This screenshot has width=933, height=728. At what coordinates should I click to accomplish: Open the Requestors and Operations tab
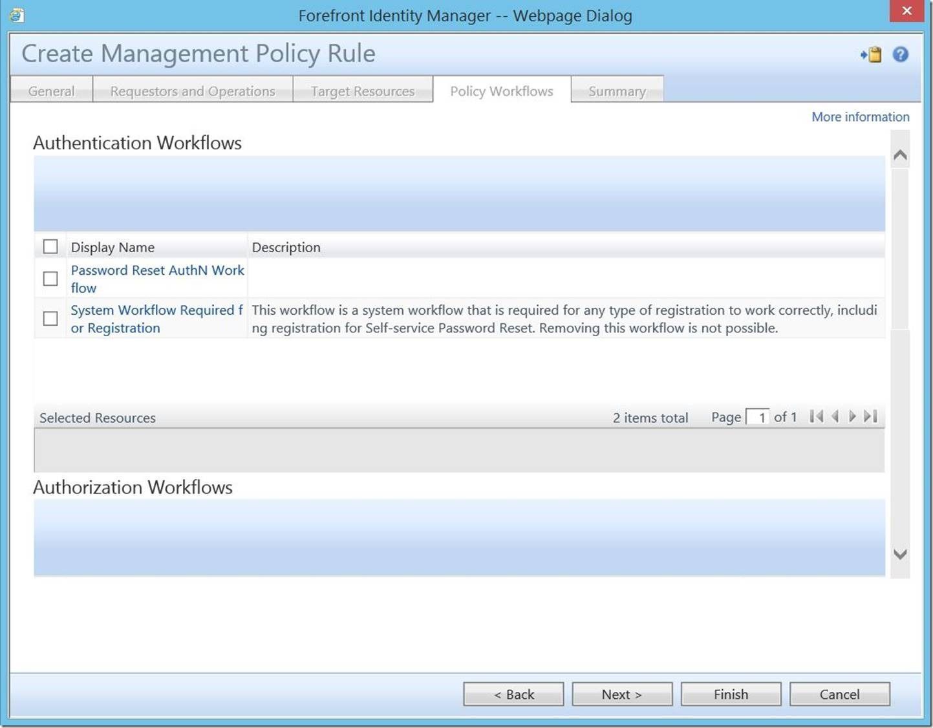pyautogui.click(x=193, y=91)
